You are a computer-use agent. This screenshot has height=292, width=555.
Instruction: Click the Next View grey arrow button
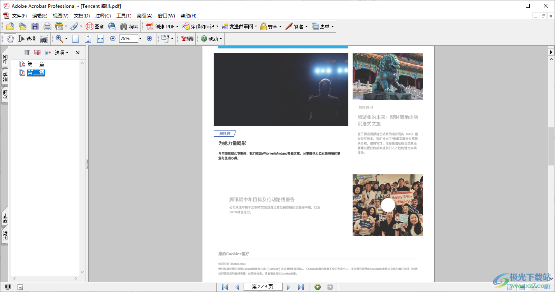(x=330, y=287)
